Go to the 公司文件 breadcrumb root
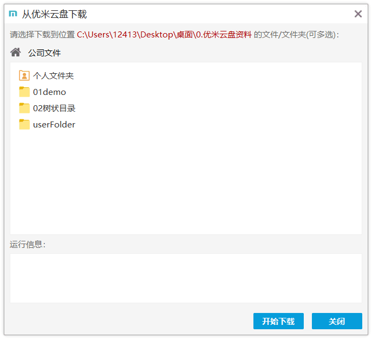 (x=44, y=53)
